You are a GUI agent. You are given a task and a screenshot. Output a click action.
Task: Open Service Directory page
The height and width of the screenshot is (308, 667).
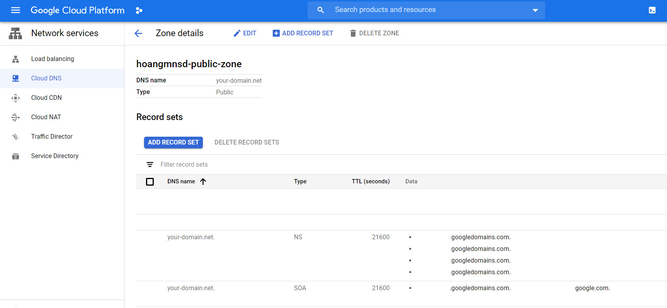tap(55, 156)
